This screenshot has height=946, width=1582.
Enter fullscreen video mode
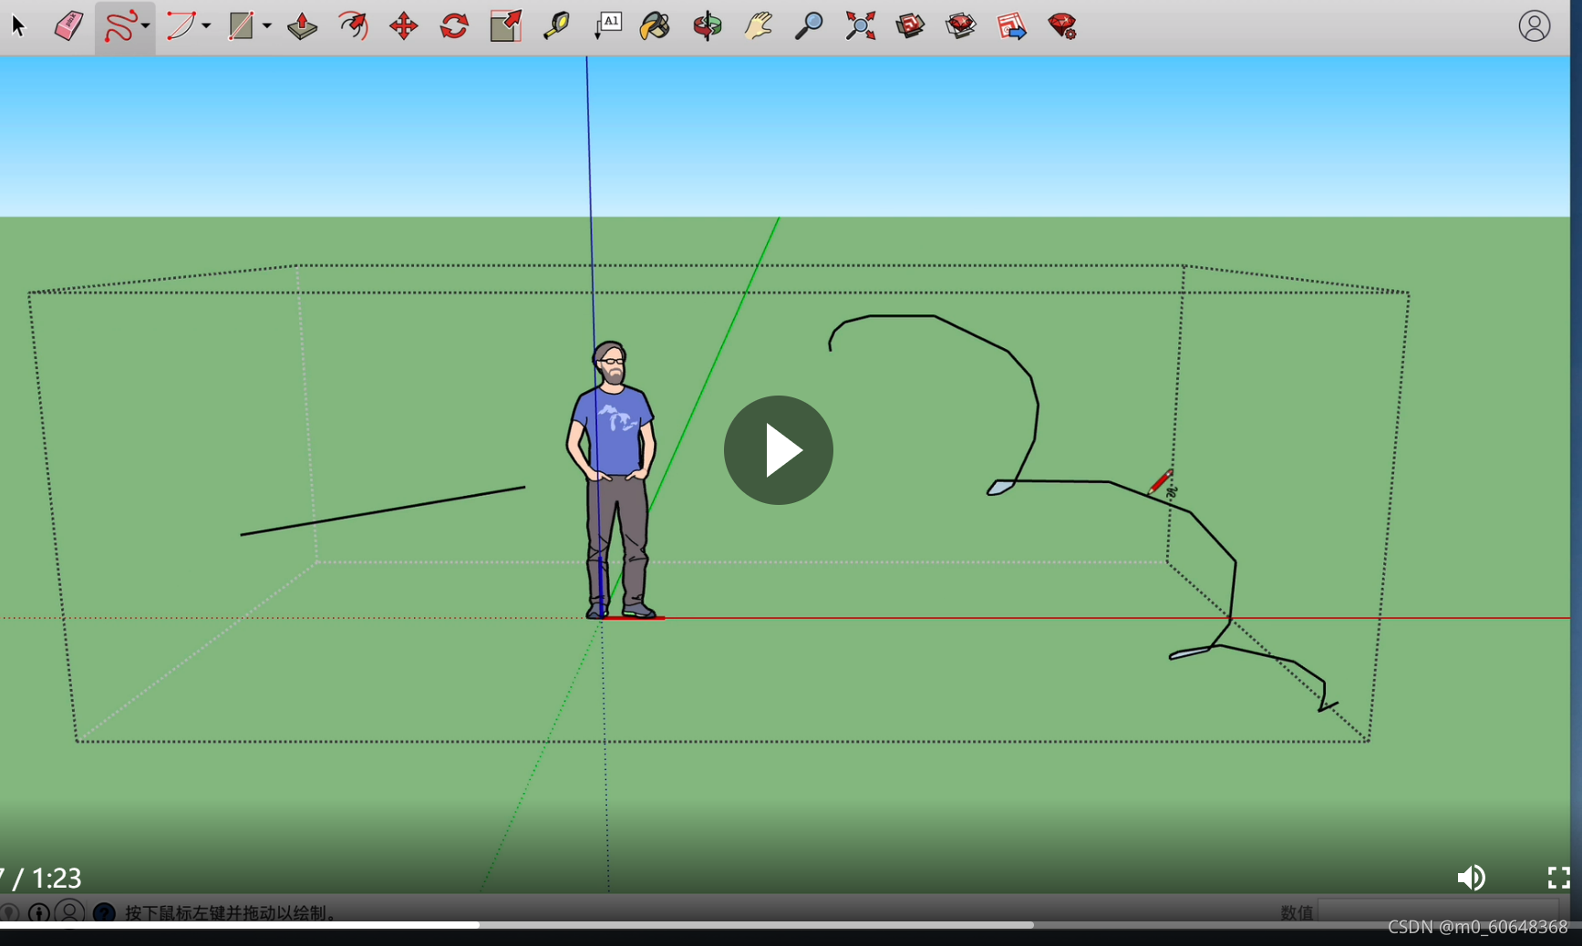1558,878
